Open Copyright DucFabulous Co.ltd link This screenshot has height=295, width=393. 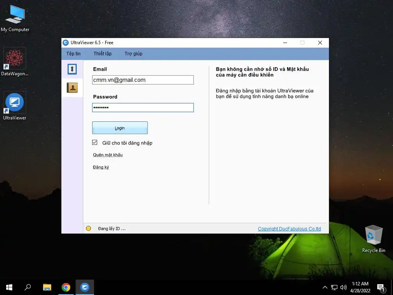tap(289, 229)
